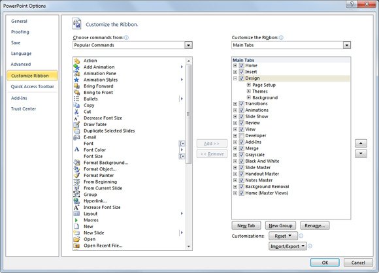
Task: Select the Format Object icon
Action: pyautogui.click(x=76, y=169)
